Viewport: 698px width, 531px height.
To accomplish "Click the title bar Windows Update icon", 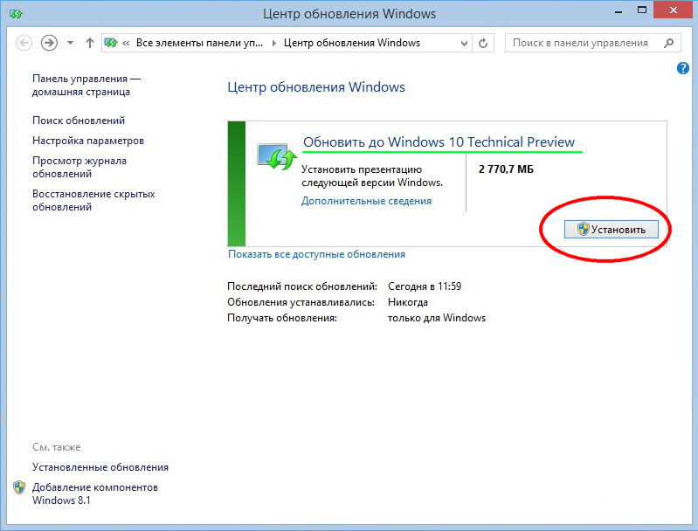I will [x=16, y=14].
